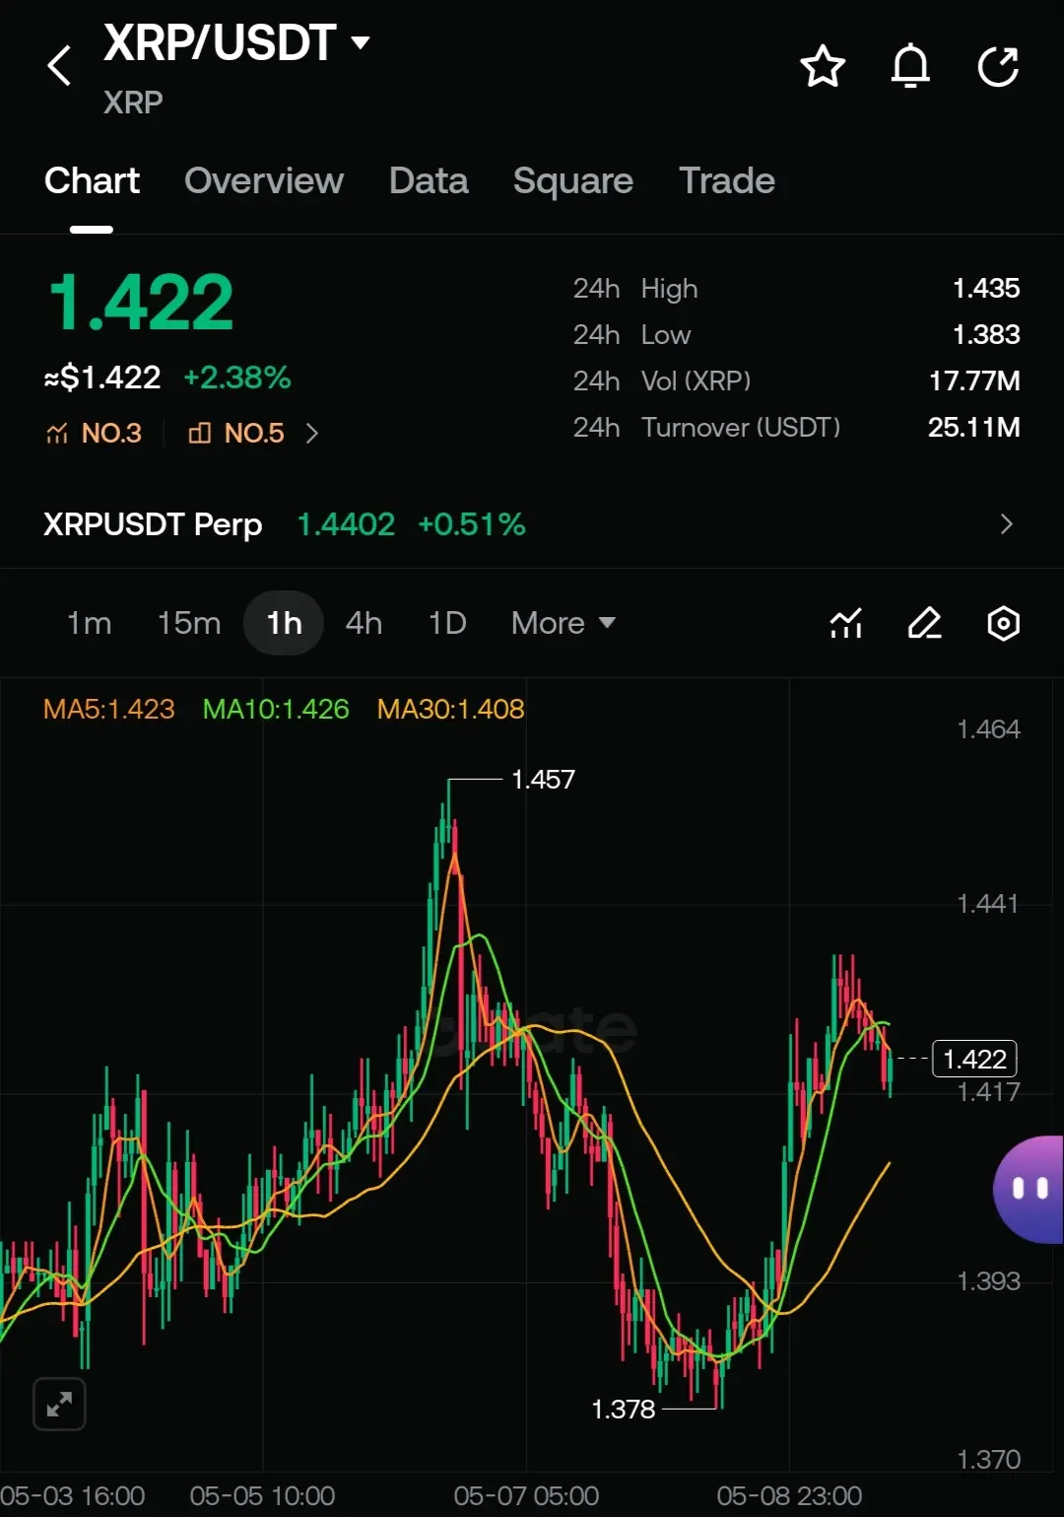The width and height of the screenshot is (1064, 1517).
Task: Tap the 1.457 high marker on chart
Action: (x=543, y=780)
